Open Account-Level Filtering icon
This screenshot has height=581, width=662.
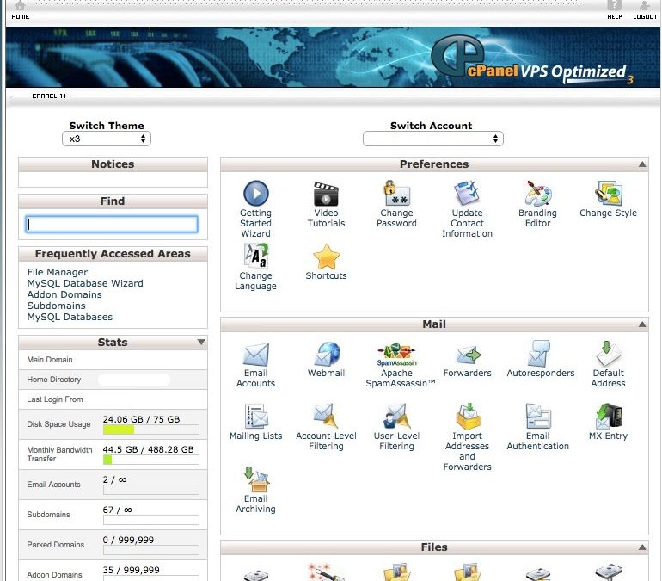[325, 416]
